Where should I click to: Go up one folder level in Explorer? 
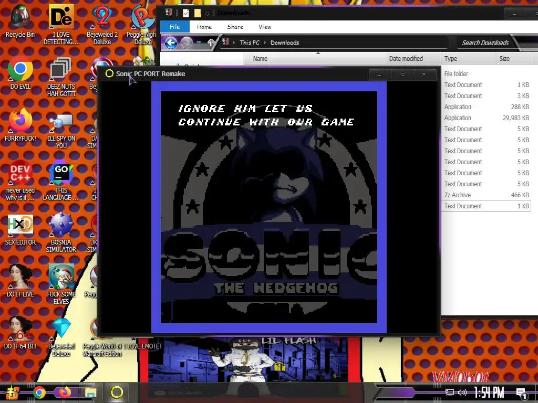click(211, 43)
